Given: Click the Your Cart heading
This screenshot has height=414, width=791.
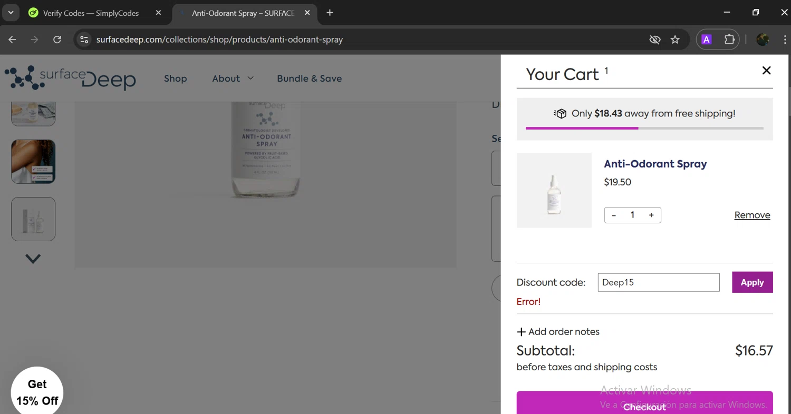Looking at the screenshot, I should tap(562, 74).
